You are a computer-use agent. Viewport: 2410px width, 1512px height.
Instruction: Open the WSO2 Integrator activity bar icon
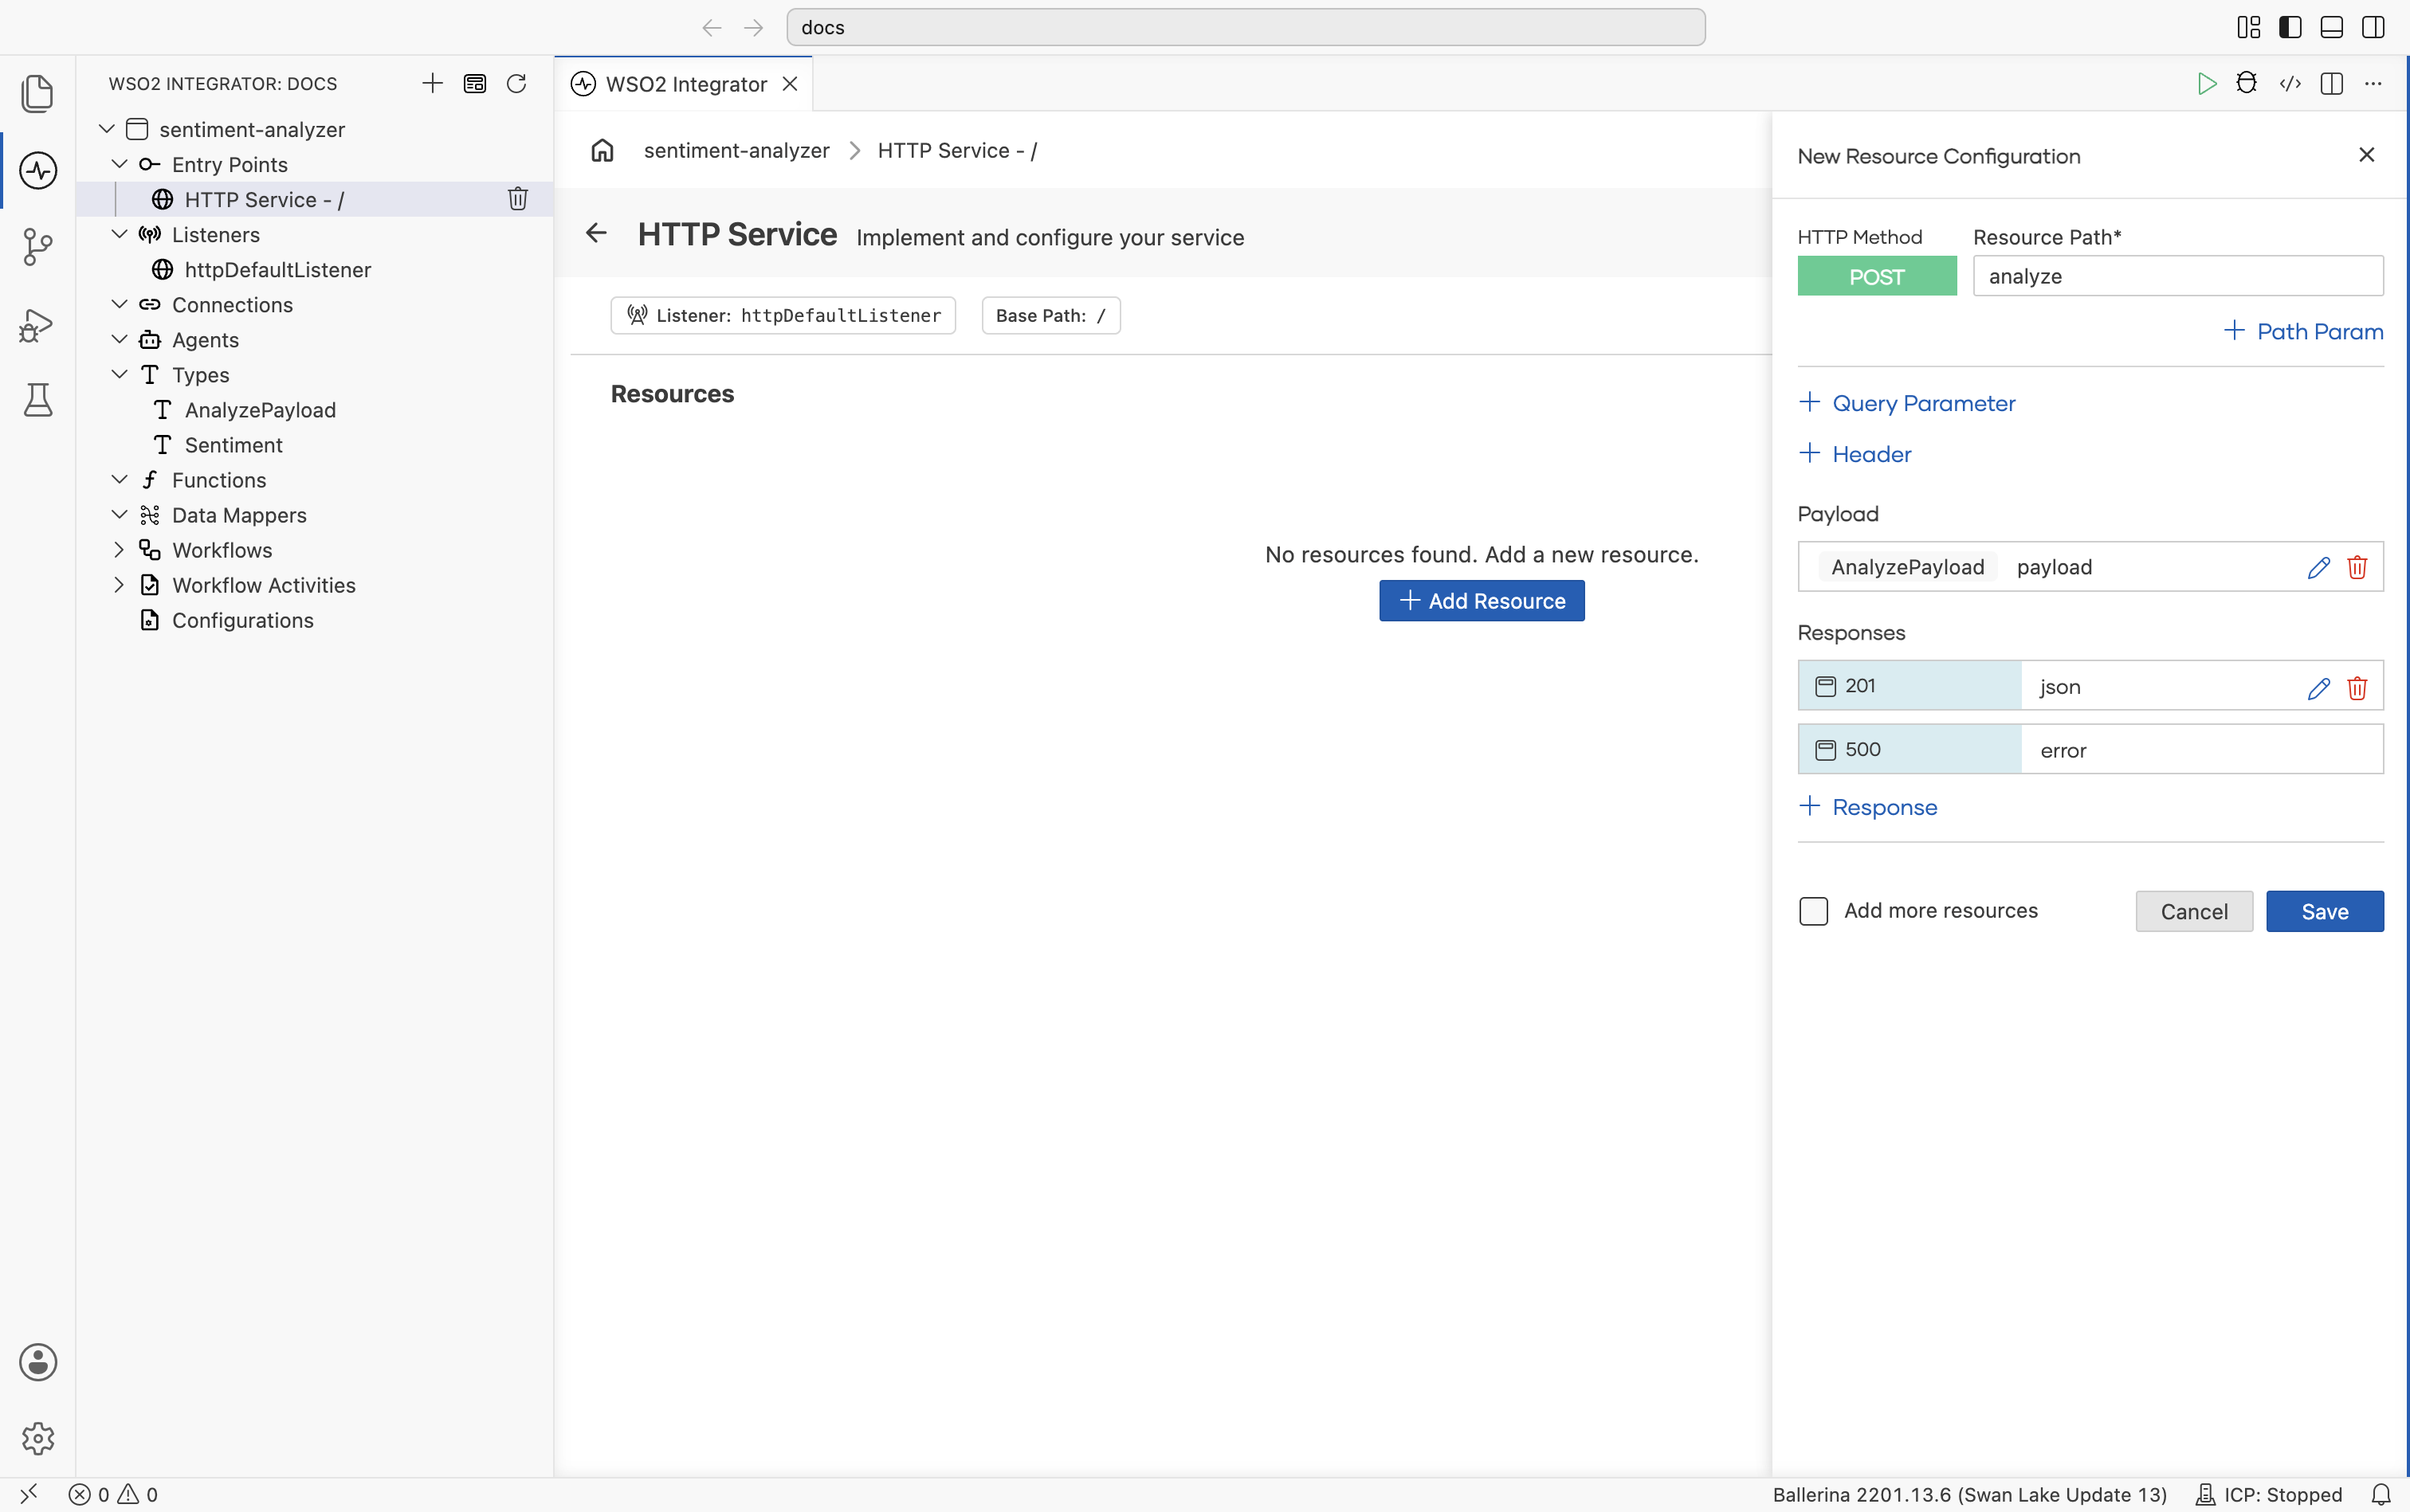pos(38,170)
